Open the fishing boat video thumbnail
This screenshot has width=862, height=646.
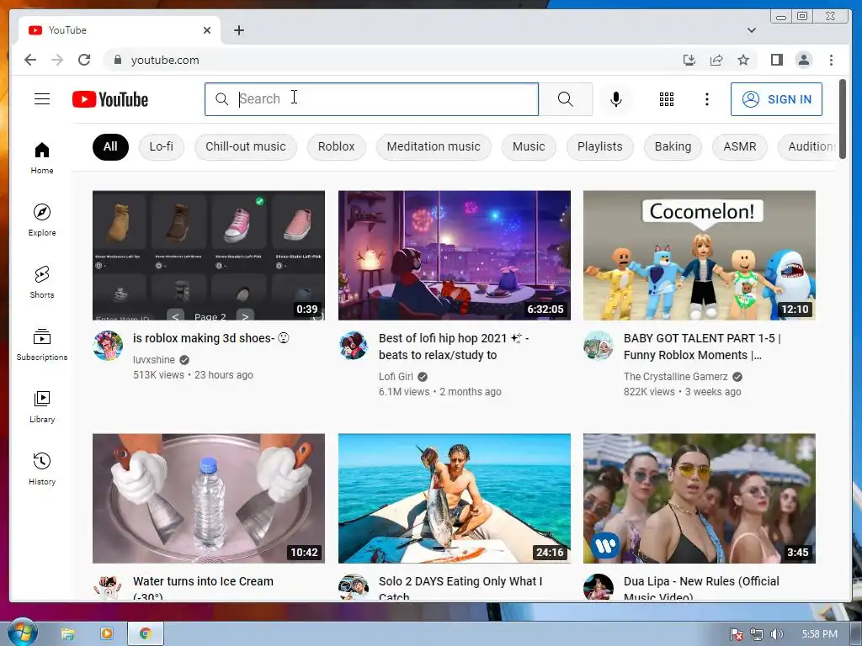[x=454, y=498]
